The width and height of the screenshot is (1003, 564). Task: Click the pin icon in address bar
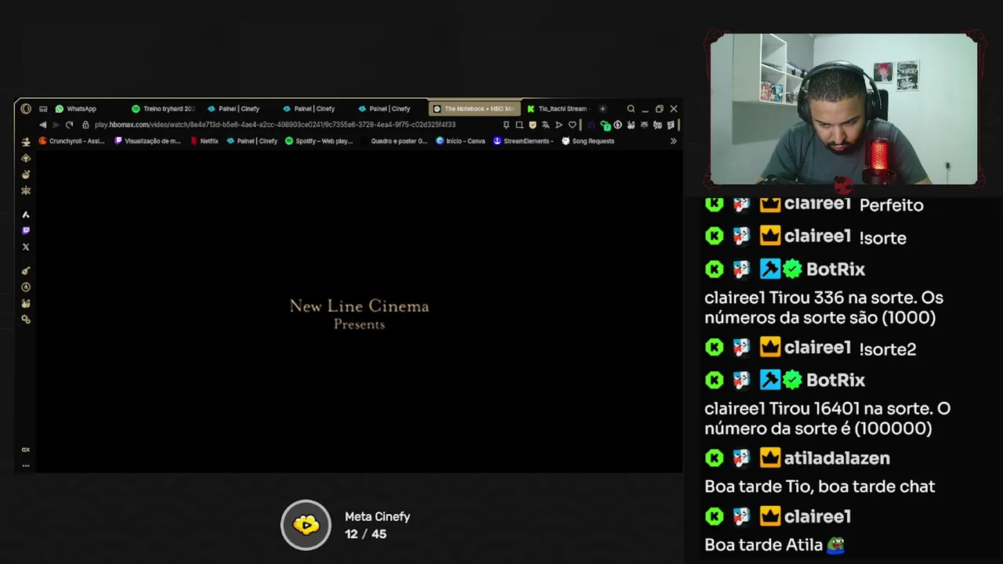coord(506,125)
